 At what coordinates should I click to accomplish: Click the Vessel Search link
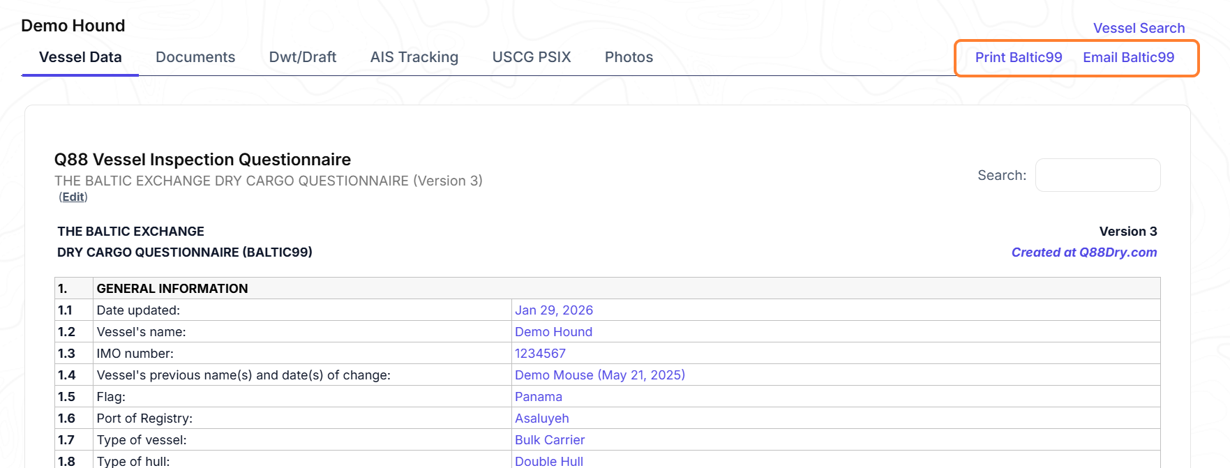(1139, 28)
